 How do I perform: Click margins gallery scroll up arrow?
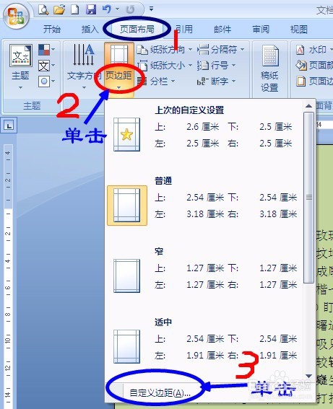pyautogui.click(x=308, y=106)
